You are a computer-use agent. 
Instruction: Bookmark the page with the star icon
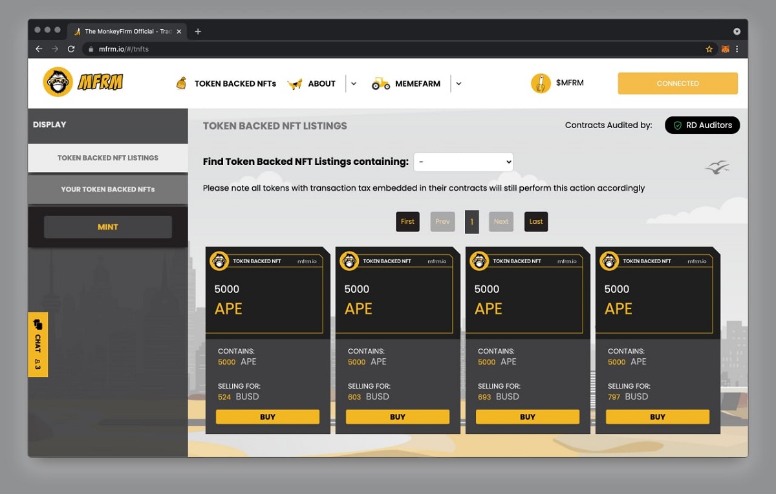(x=709, y=49)
